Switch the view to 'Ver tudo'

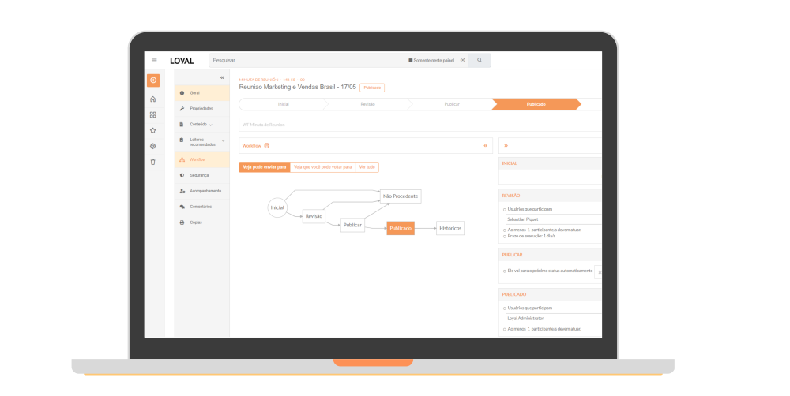[x=367, y=167]
